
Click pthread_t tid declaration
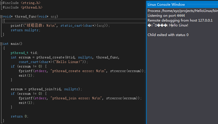[24, 53]
